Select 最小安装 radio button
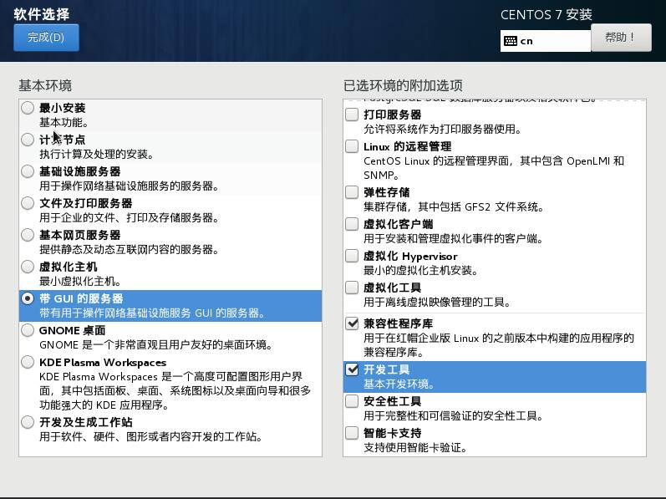Screen dimensions: 666x499 28,108
